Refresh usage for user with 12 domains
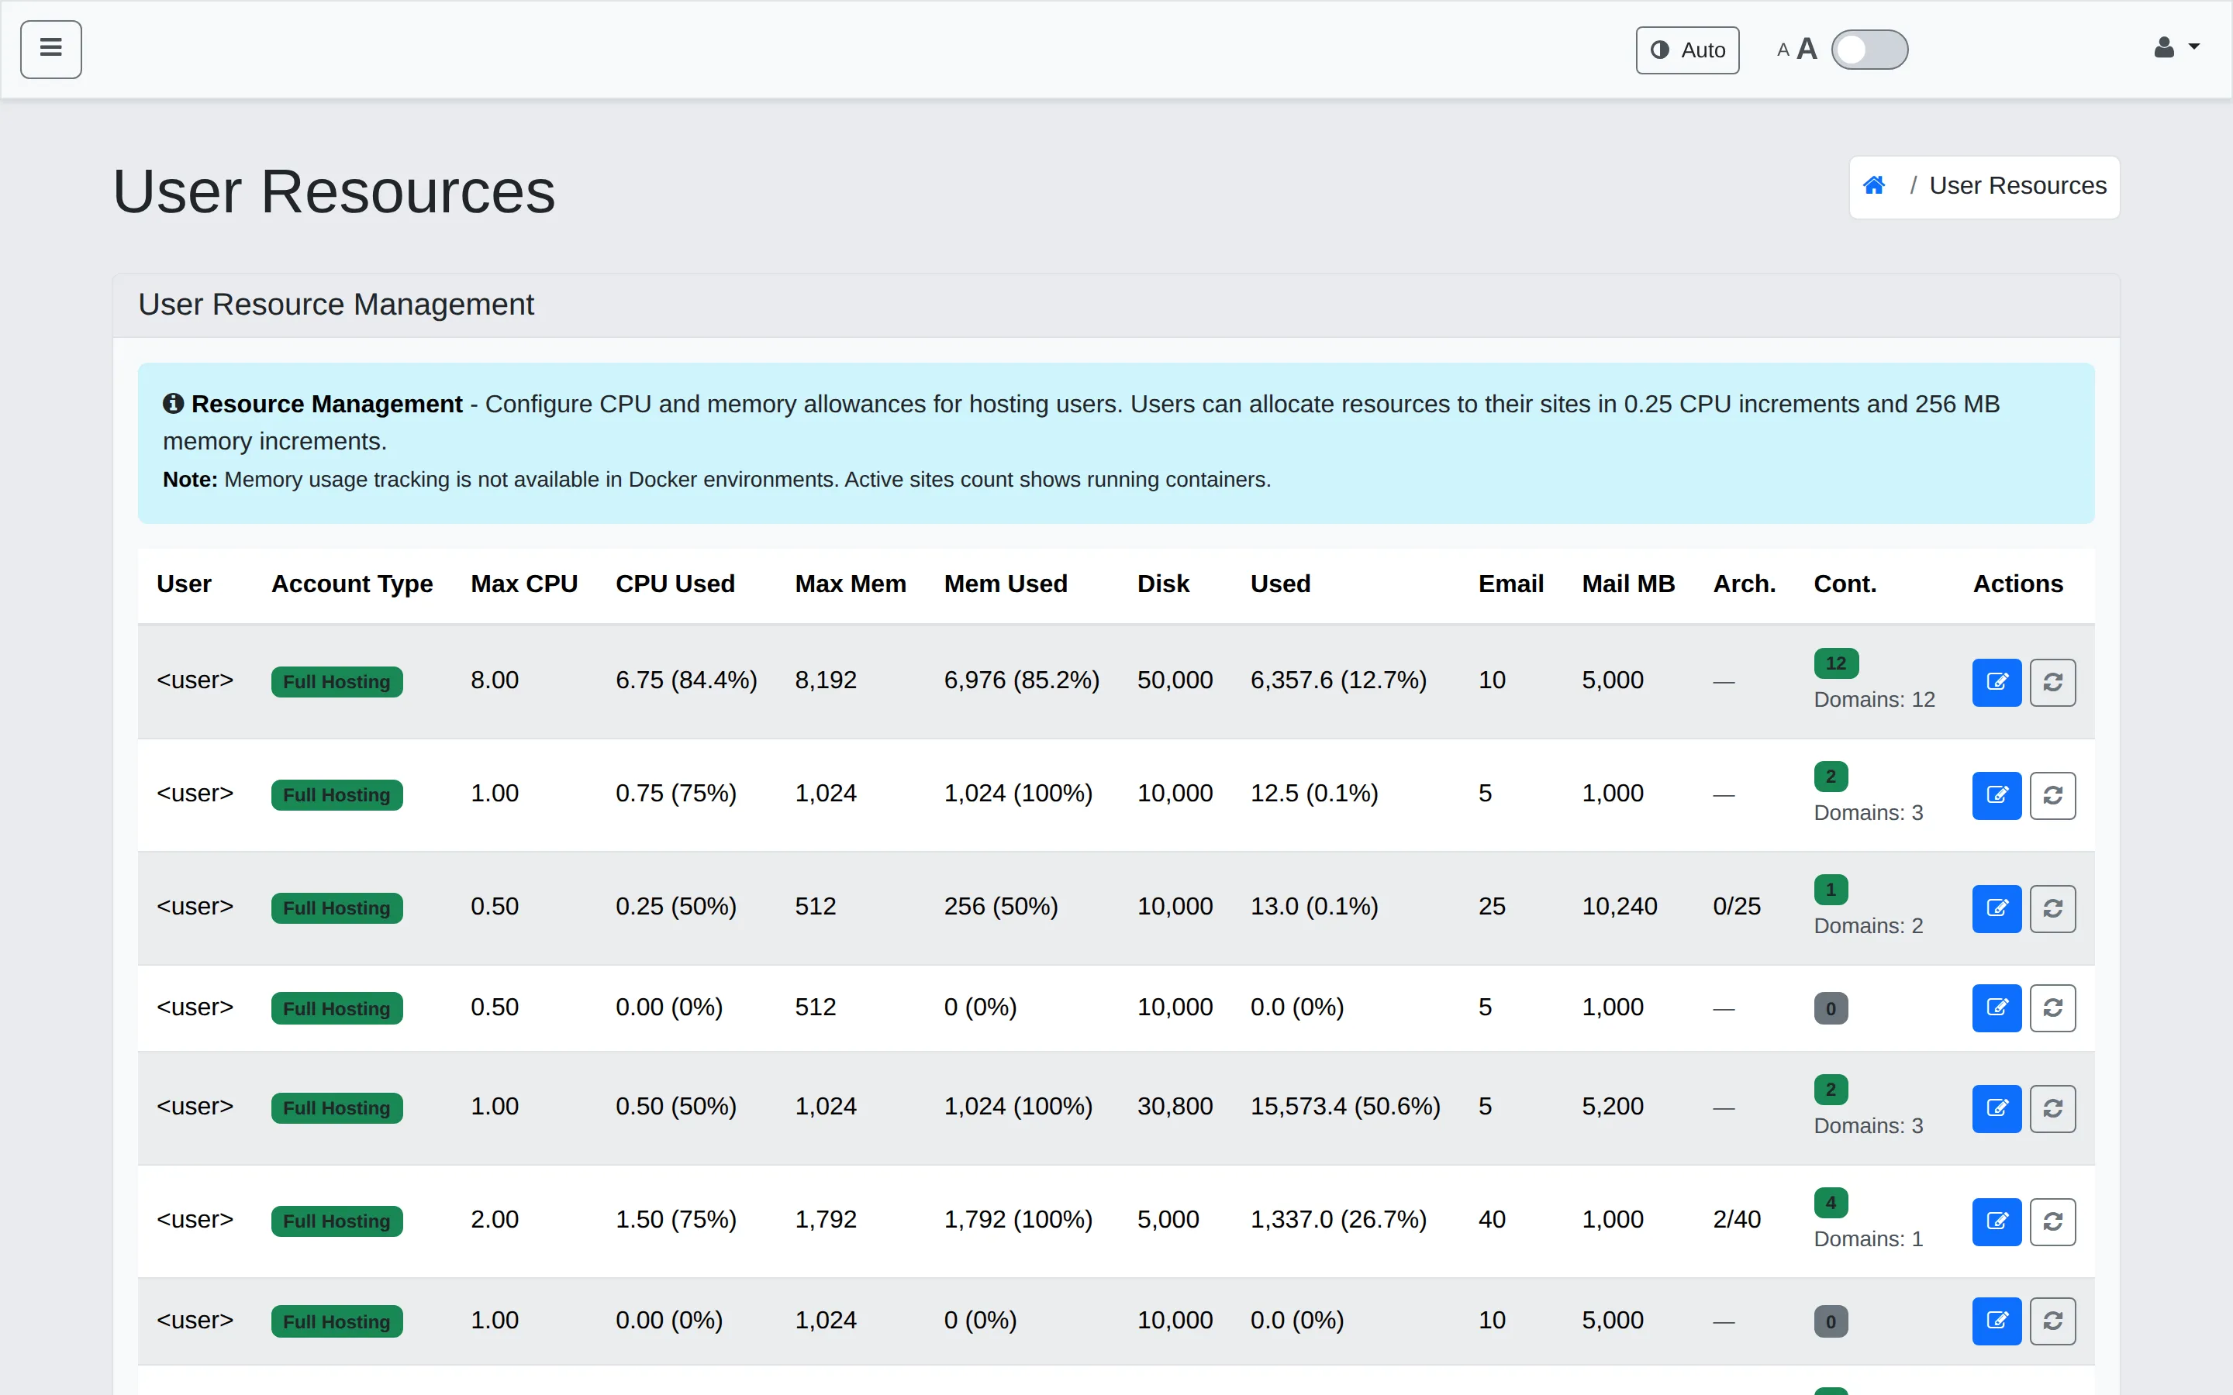 [2052, 683]
